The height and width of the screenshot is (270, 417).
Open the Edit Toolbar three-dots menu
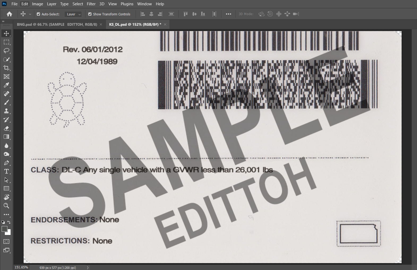point(6,215)
